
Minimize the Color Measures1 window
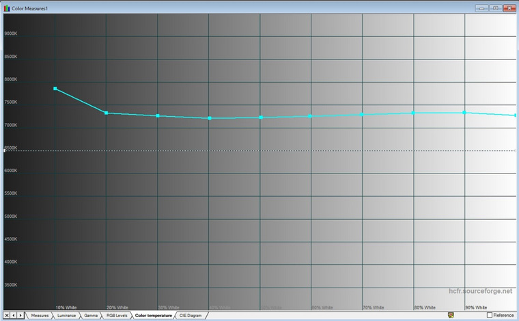(482, 8)
